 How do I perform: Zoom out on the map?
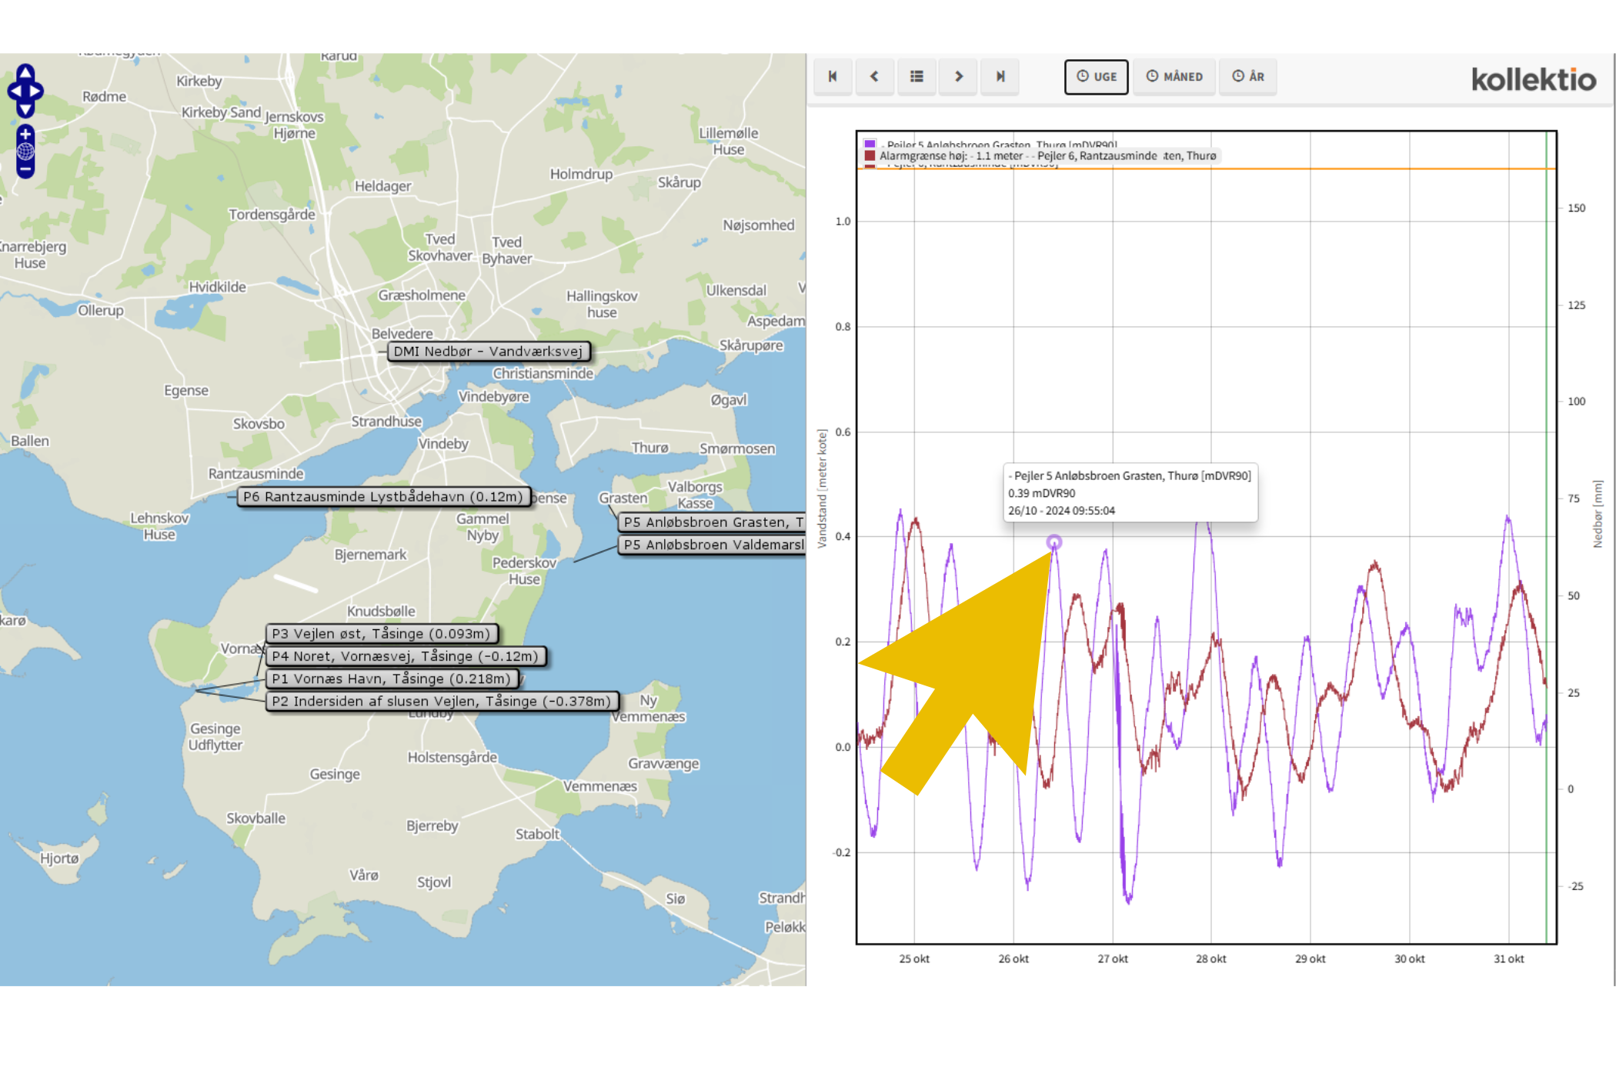click(x=25, y=169)
